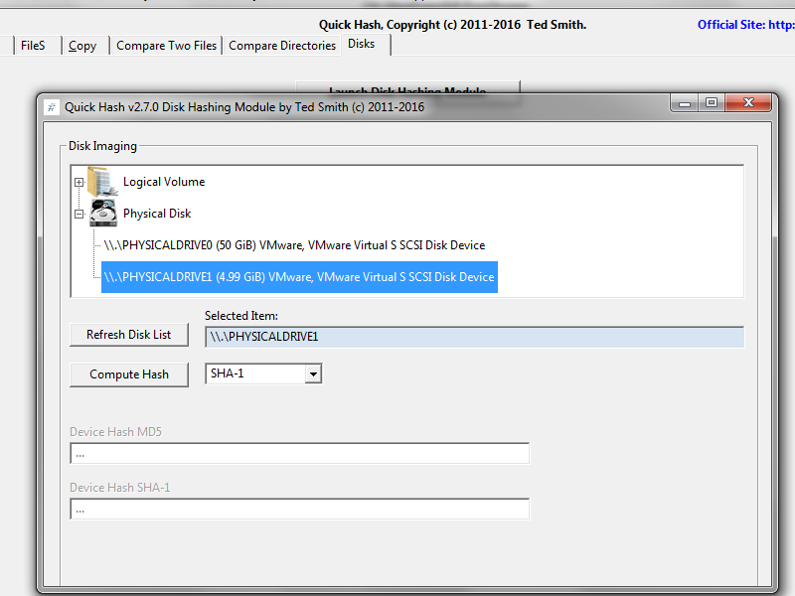
Task: Click the Selected Item text field
Action: pos(474,337)
